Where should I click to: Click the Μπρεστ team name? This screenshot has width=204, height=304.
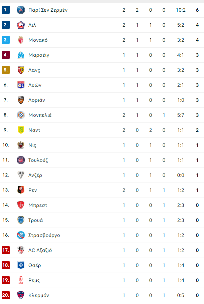click(38, 205)
